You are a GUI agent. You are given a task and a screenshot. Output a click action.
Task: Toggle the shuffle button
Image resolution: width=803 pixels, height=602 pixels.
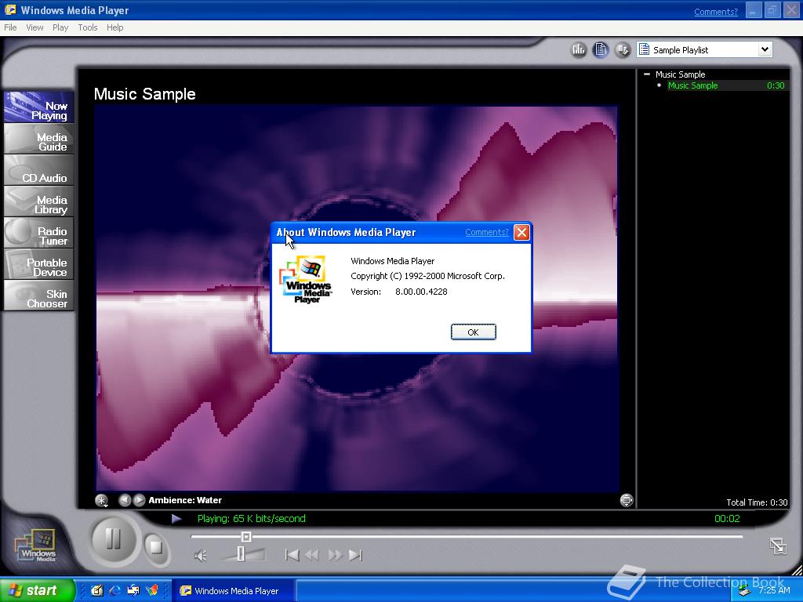pos(622,49)
